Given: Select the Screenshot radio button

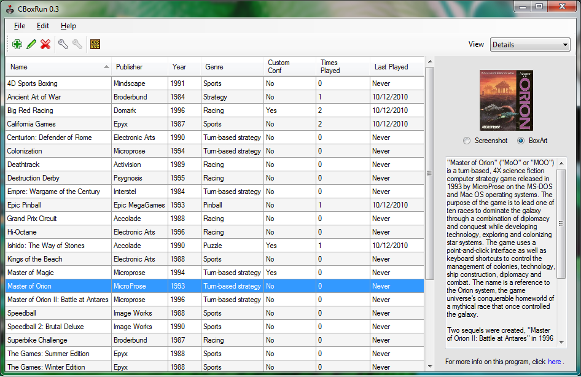Looking at the screenshot, I should point(467,141).
